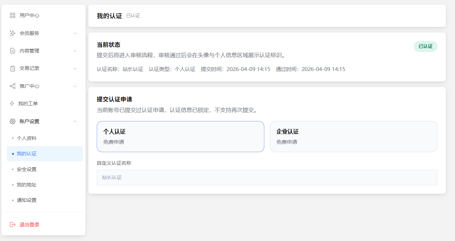Expand the 交易记录 chevron
The image size is (455, 241).
(x=75, y=69)
